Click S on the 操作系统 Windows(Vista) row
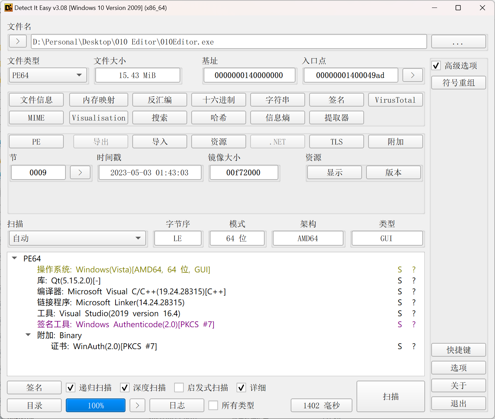The width and height of the screenshot is (495, 419). tap(400, 270)
